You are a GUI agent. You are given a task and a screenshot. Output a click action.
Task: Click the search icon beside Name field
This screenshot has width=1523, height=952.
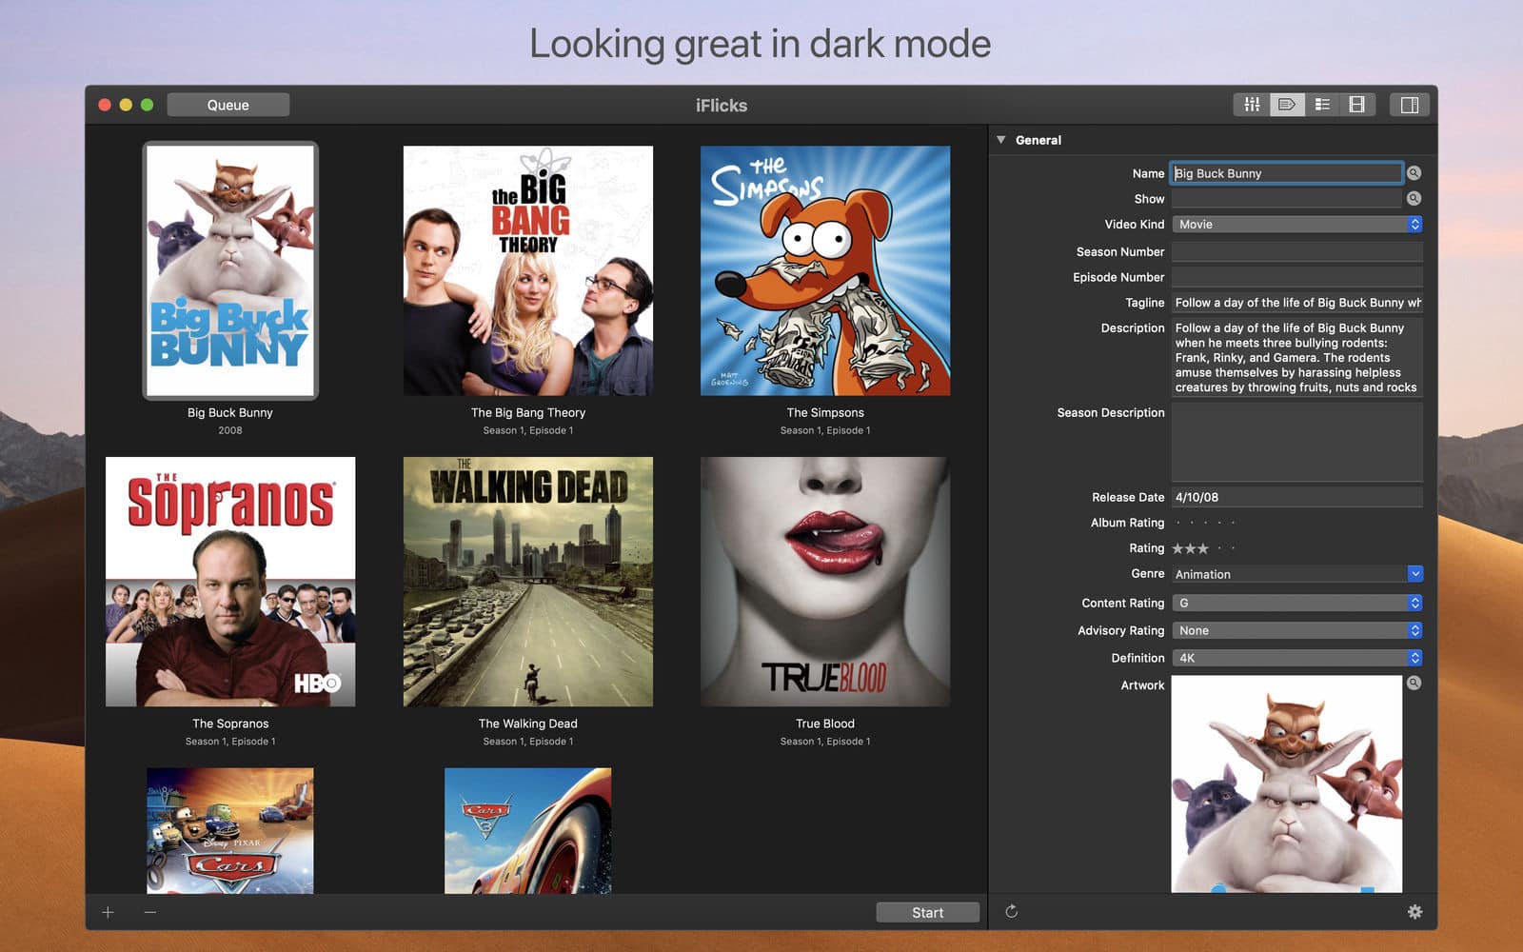click(1414, 173)
